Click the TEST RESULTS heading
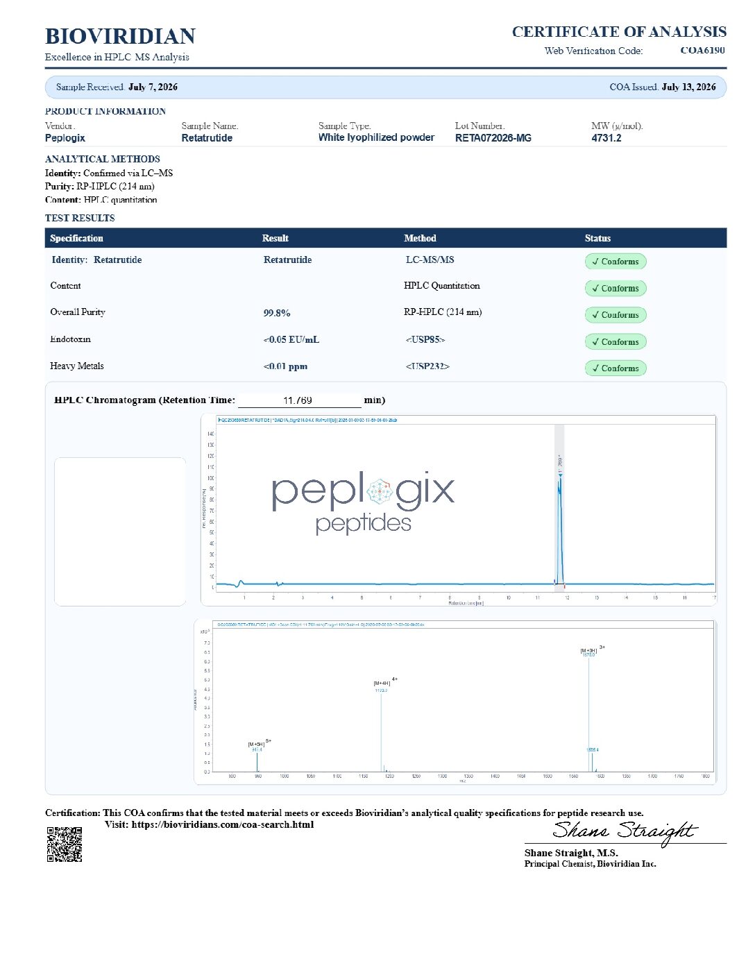 (x=80, y=218)
